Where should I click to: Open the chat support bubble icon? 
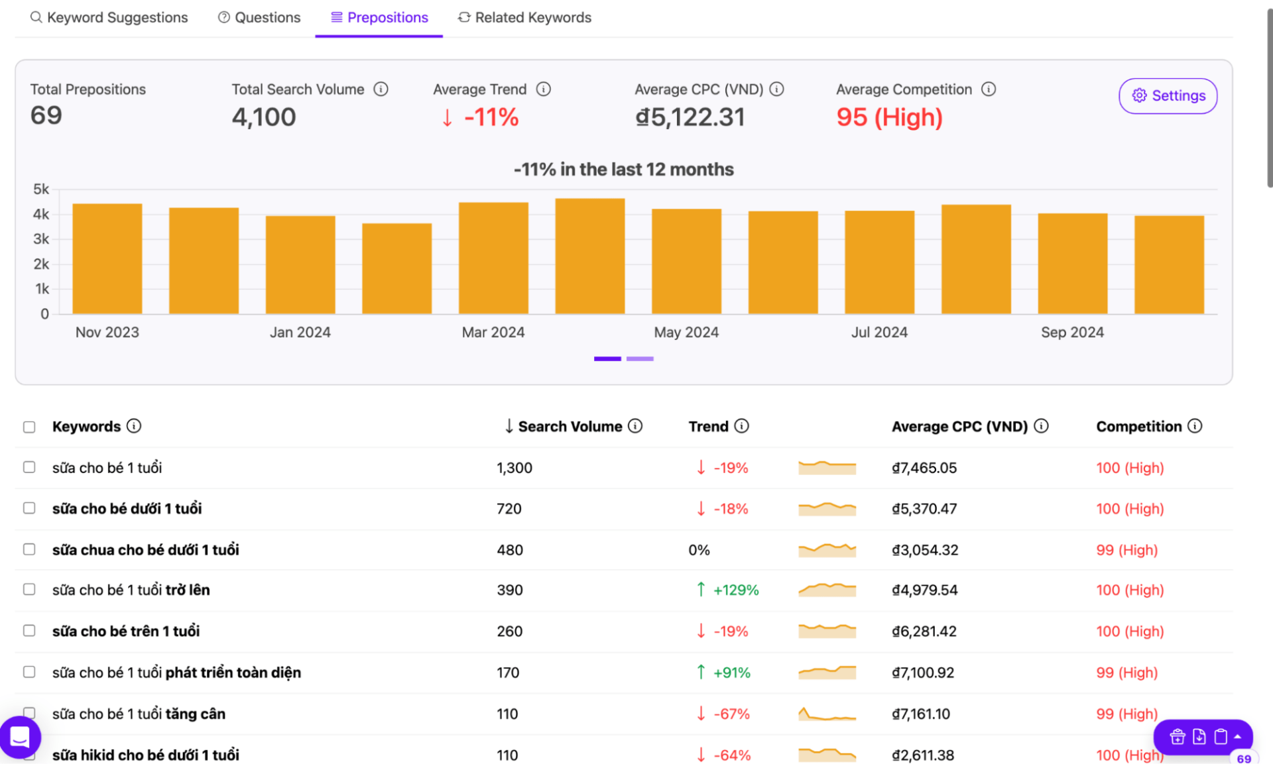(x=20, y=737)
